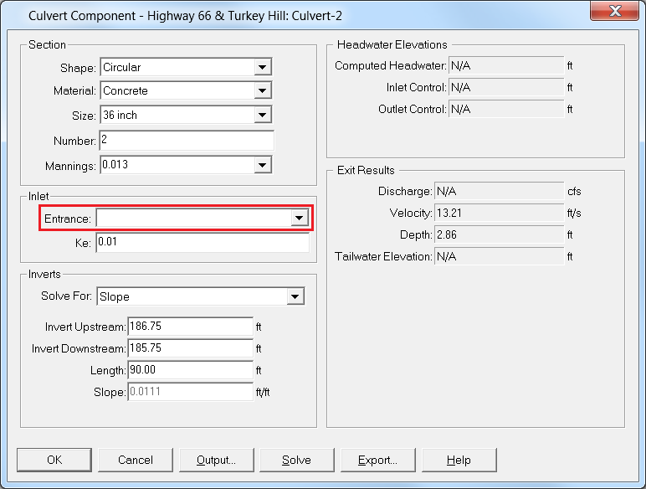The image size is (646, 489).
Task: Open Help button
Action: [459, 460]
